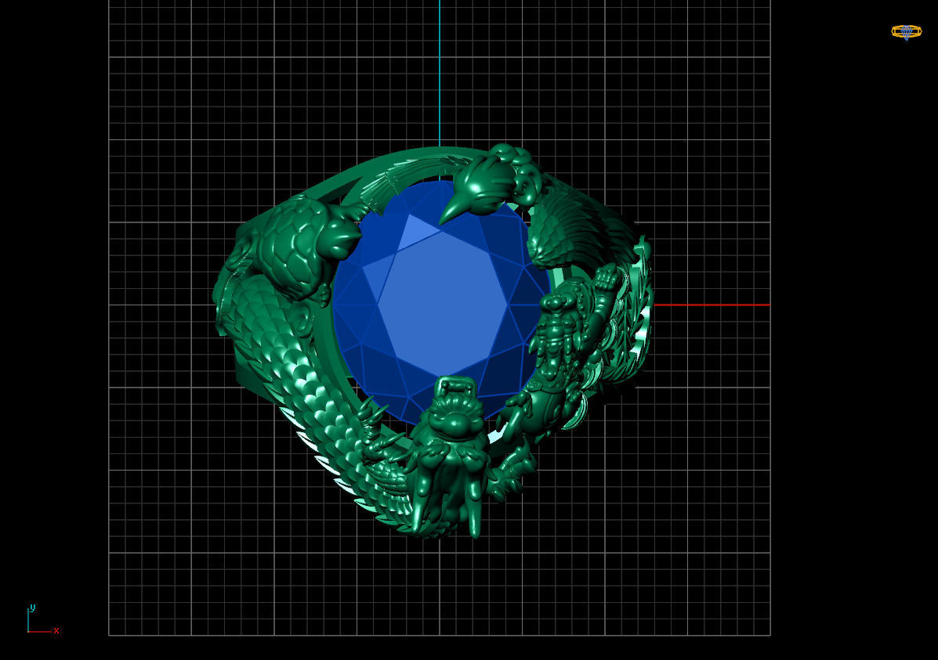Click the dragon's long pointed fang
The height and width of the screenshot is (660, 938).
[475, 511]
